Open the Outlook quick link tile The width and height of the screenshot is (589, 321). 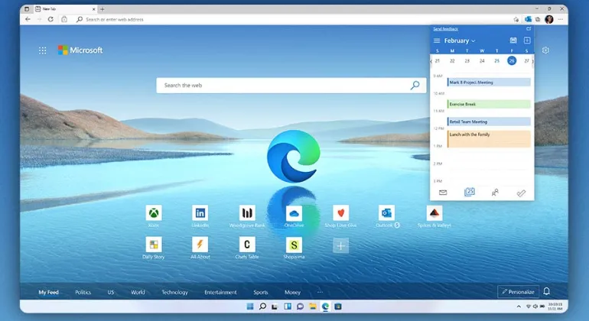tap(387, 213)
